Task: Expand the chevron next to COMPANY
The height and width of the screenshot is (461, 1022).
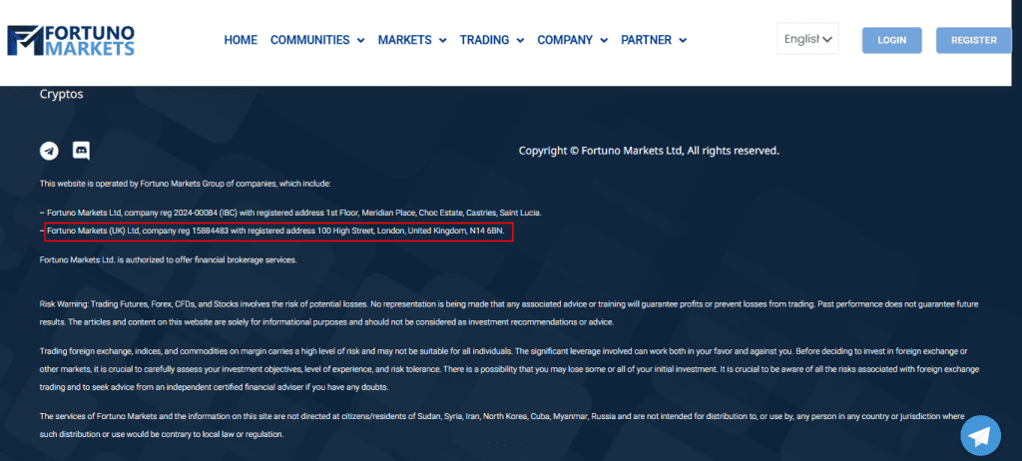Action: point(604,41)
